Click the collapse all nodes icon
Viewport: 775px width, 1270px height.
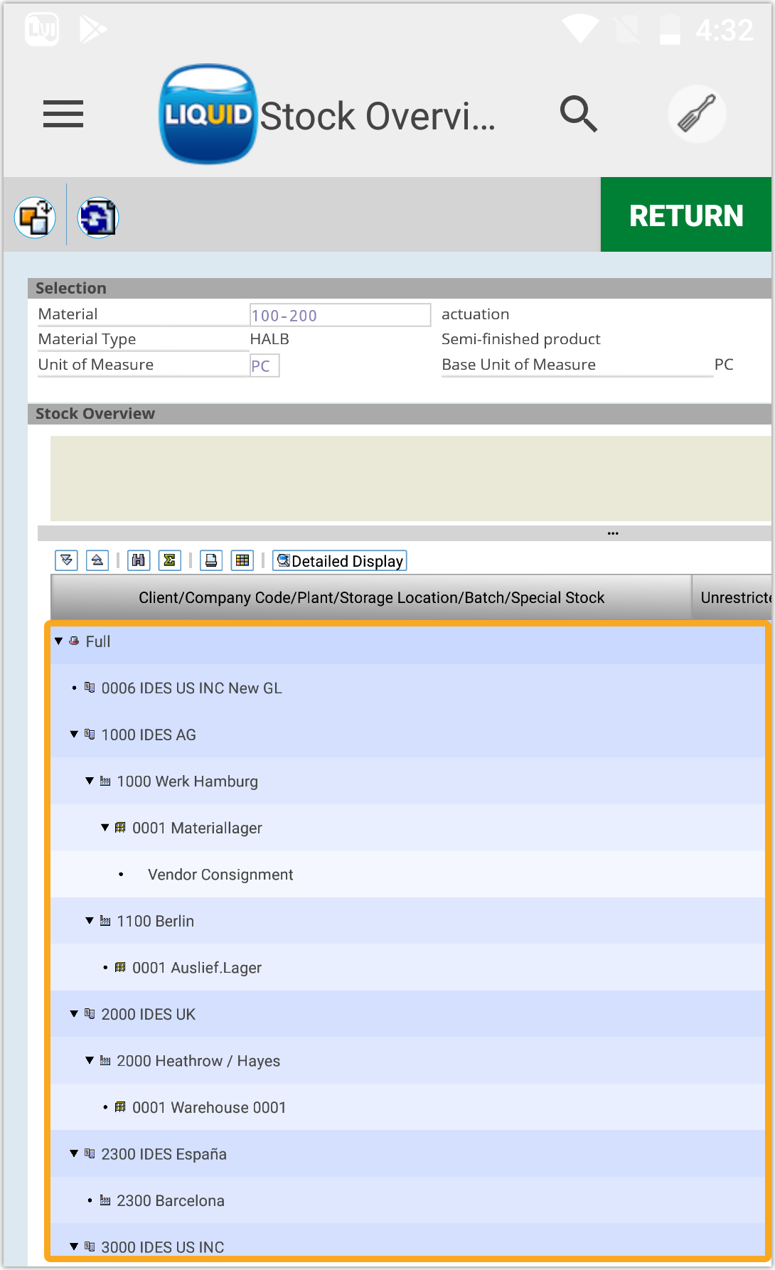[x=97, y=560]
